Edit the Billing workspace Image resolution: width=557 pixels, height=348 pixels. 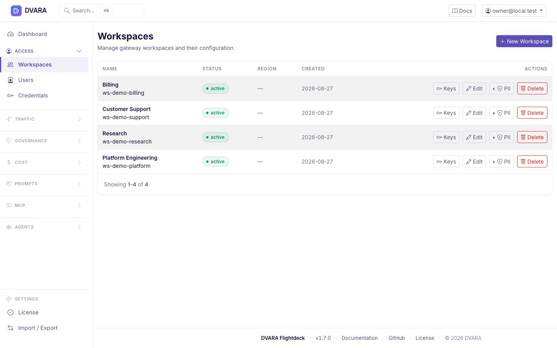tap(474, 89)
